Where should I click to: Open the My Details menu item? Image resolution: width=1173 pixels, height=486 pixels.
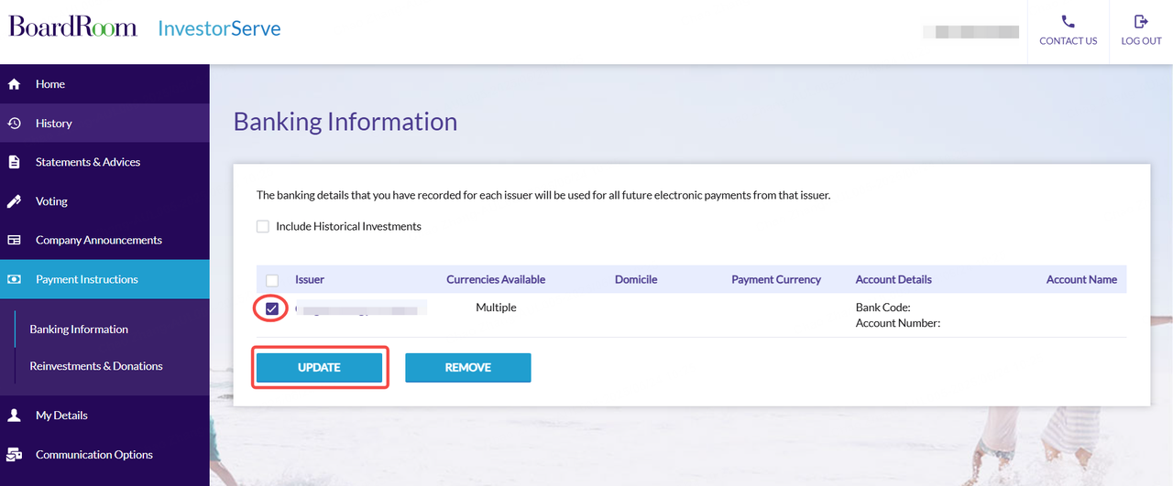pos(104,416)
